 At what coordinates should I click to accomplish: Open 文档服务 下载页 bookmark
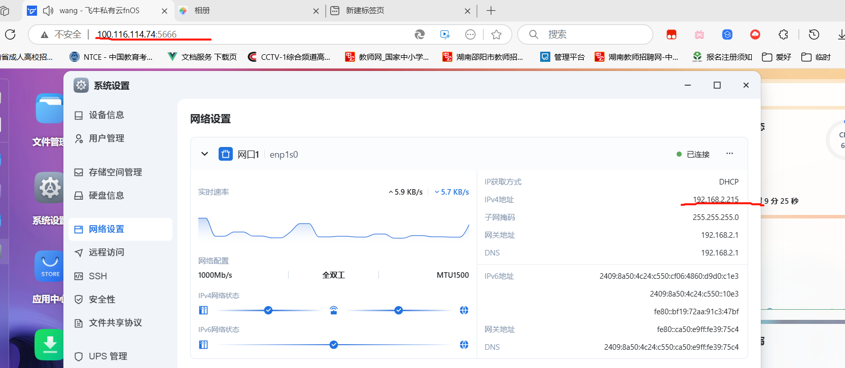click(x=202, y=57)
